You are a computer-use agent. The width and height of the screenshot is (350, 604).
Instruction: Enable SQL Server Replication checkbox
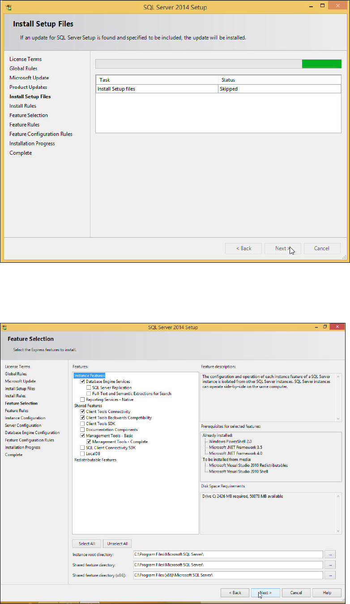[x=89, y=387]
